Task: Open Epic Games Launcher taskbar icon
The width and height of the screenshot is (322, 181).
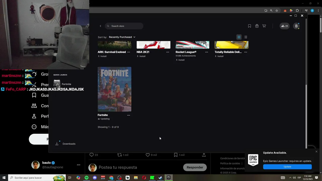Action: [169, 178]
